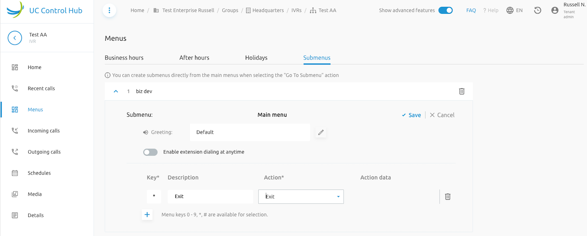Switch to the Holidays tab
The height and width of the screenshot is (236, 587).
pyautogui.click(x=256, y=58)
